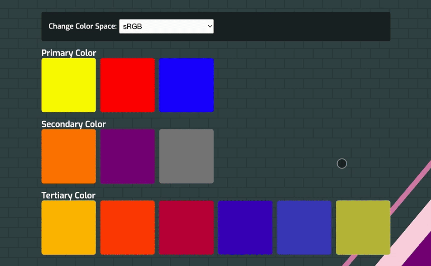Click the Secondary Color heading
Viewport: 431px width, 266px height.
(x=73, y=124)
